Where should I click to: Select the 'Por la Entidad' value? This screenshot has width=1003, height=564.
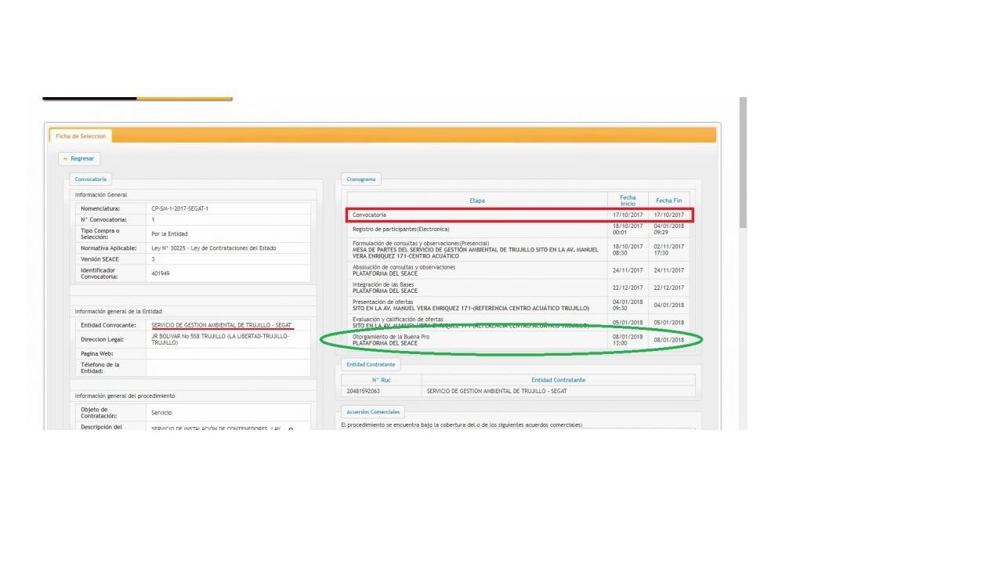(169, 233)
